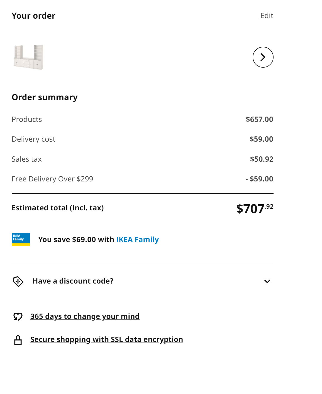The image size is (322, 394).
Task: Click the 'Your order' heading
Action: tap(33, 16)
